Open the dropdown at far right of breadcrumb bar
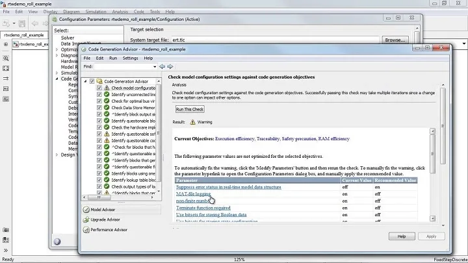Viewport: 468px width, 263px height. point(464,44)
